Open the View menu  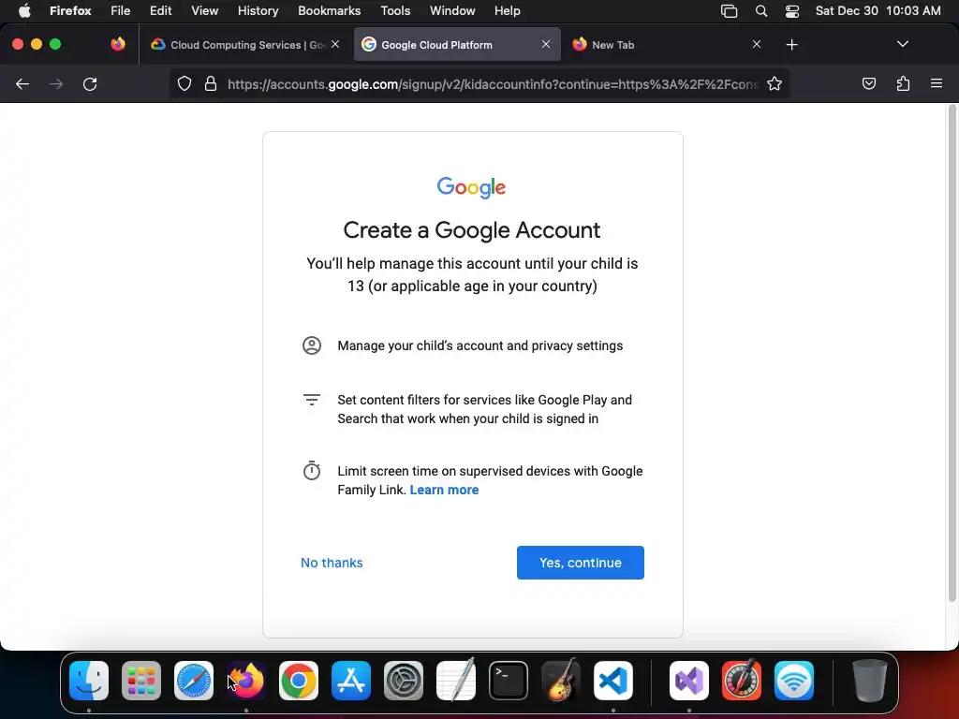204,10
